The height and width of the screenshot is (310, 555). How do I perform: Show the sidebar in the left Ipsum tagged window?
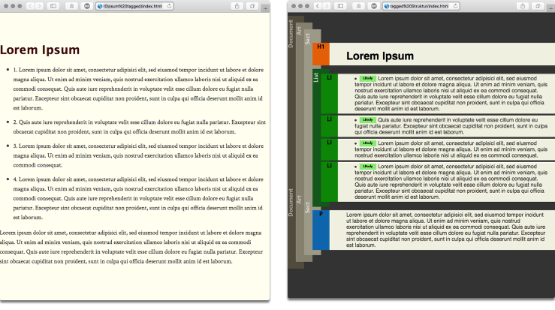[53, 6]
